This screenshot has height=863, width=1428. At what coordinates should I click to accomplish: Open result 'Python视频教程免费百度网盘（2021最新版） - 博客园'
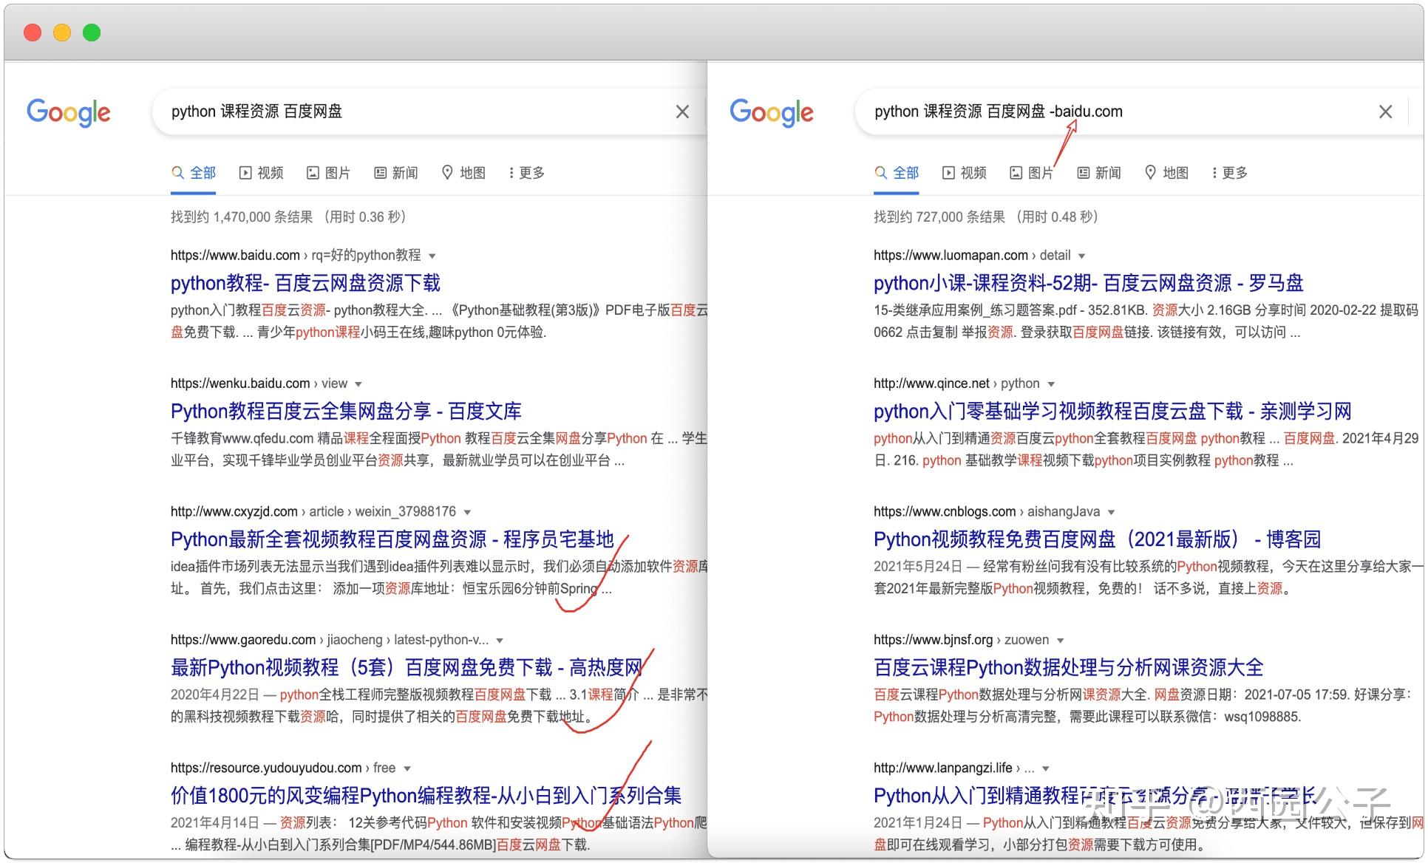click(x=1097, y=539)
